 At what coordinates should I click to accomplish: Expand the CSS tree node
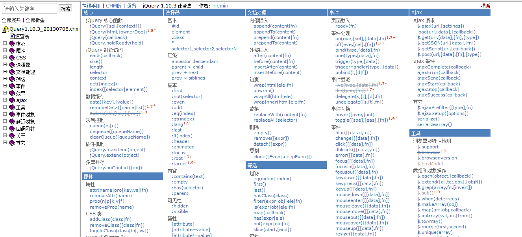5,58
